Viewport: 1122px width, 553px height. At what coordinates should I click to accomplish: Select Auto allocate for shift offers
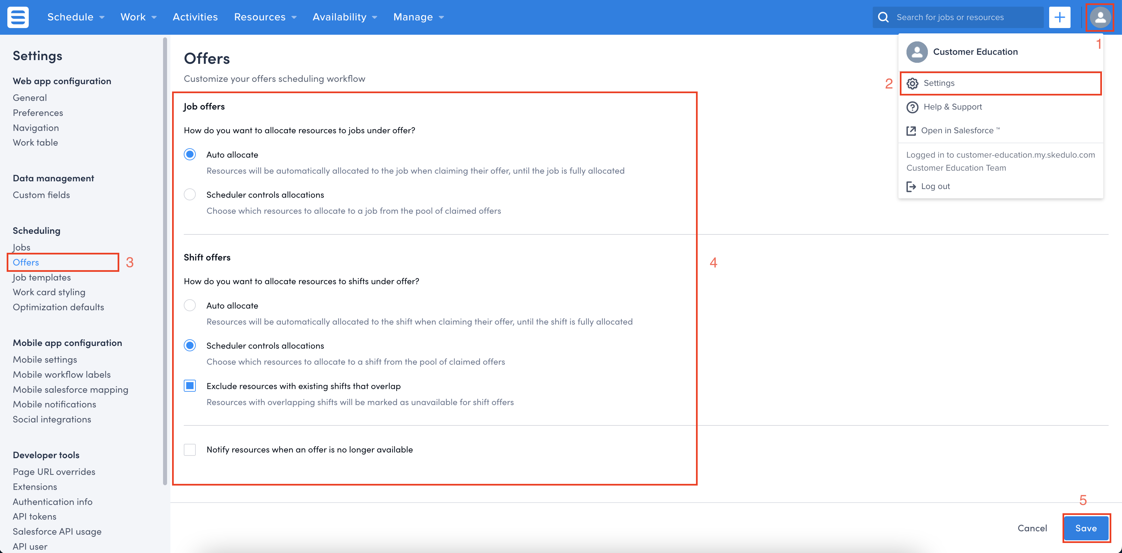click(x=190, y=305)
